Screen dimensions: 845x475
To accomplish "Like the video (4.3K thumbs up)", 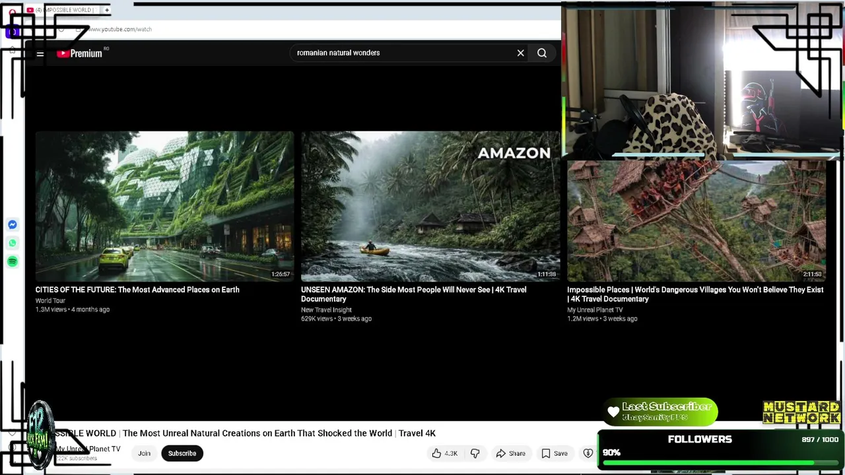I will pyautogui.click(x=444, y=454).
